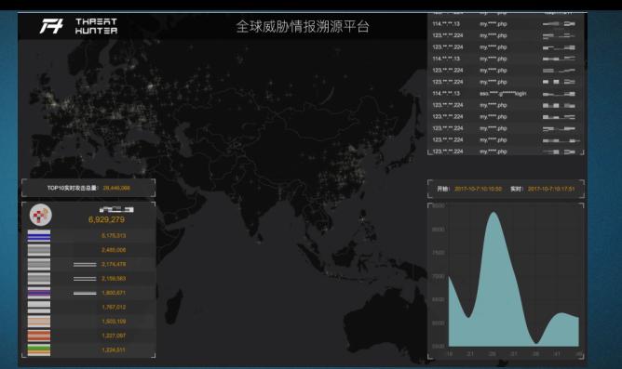This screenshot has width=622, height=369.
Task: Click the 开始 start timestamp value
Action: click(x=478, y=189)
